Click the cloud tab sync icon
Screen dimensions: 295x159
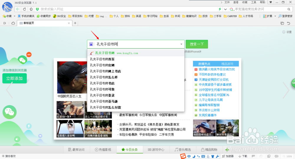pos(13,23)
